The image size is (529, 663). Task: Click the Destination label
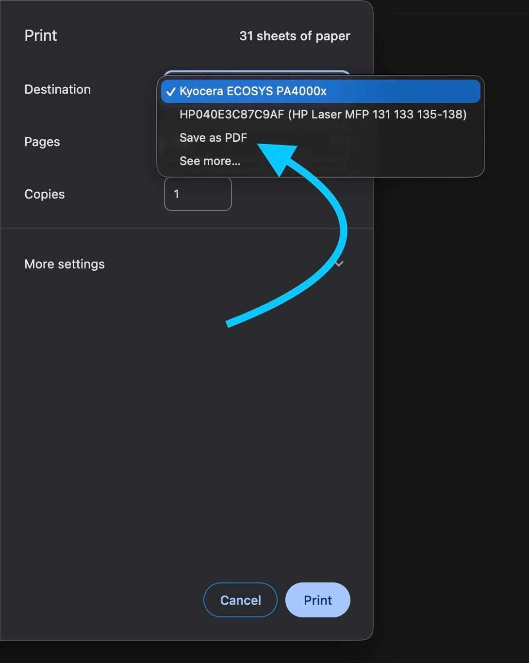click(x=57, y=89)
